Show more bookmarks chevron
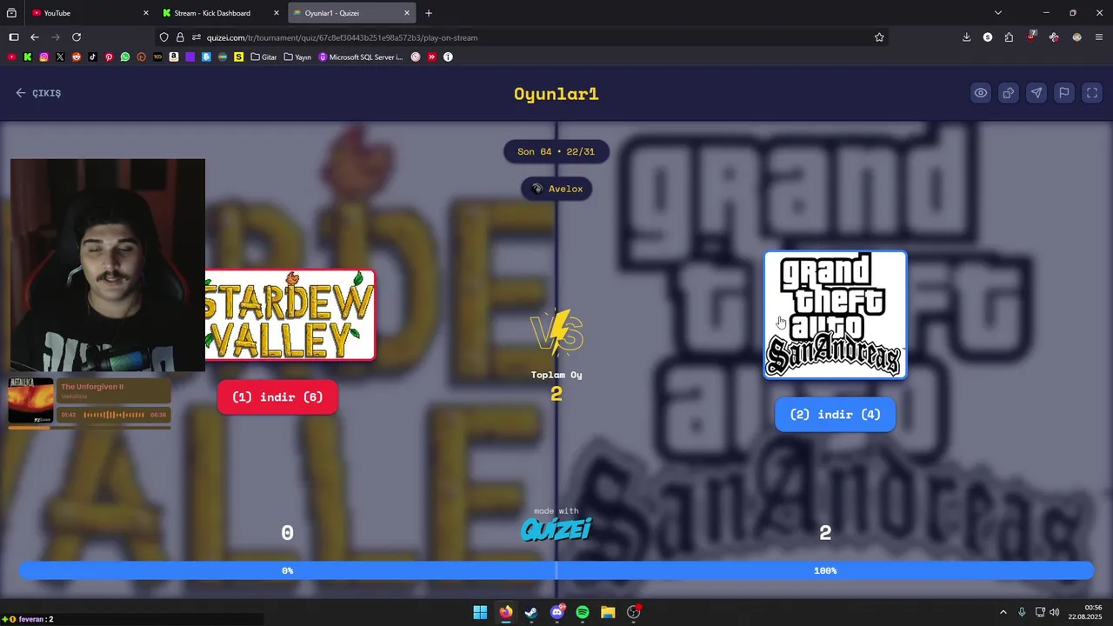 point(432,57)
